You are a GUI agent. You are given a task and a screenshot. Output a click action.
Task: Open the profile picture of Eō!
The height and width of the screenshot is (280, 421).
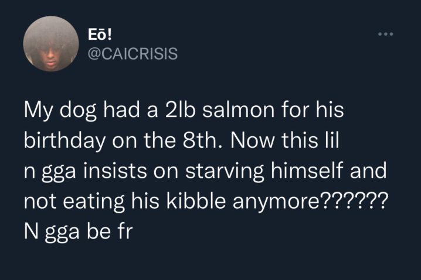tap(51, 44)
